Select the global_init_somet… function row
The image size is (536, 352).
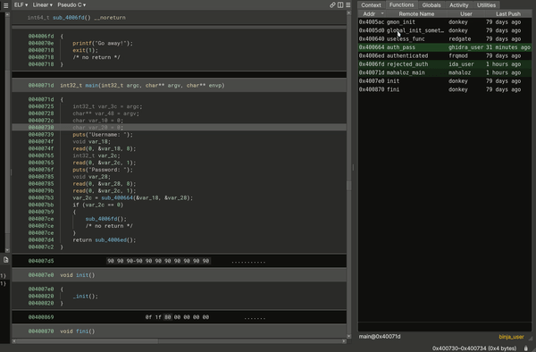click(x=445, y=30)
